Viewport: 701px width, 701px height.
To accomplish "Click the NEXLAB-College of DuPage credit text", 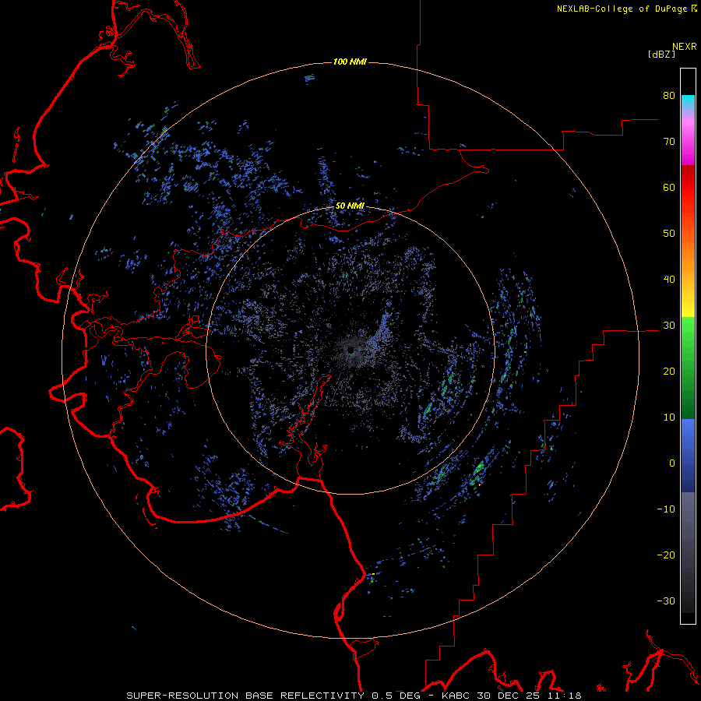I will (x=622, y=9).
